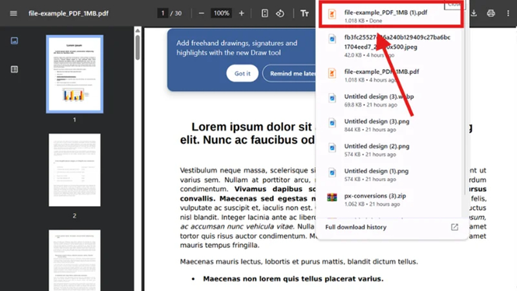517x291 pixels.
Task: Open the Untitled design (1).png download
Action: 391,175
